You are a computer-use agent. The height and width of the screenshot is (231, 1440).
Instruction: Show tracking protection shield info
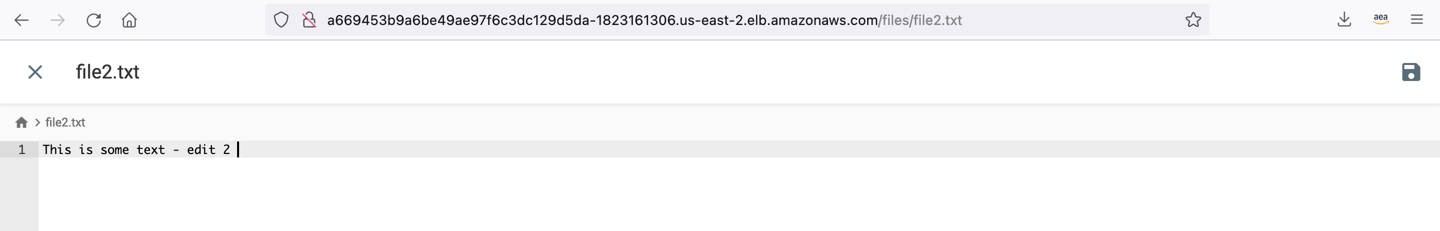point(281,20)
